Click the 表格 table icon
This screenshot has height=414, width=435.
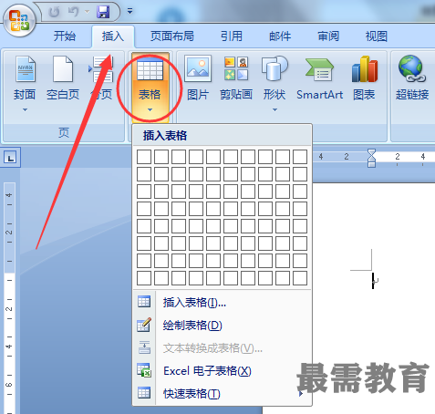point(150,69)
